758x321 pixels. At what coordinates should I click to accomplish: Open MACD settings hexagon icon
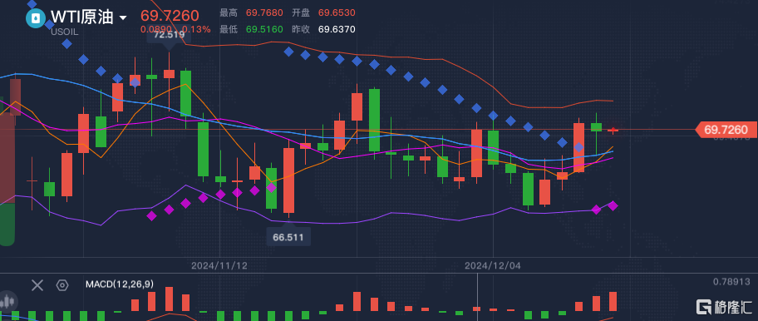coord(62,285)
